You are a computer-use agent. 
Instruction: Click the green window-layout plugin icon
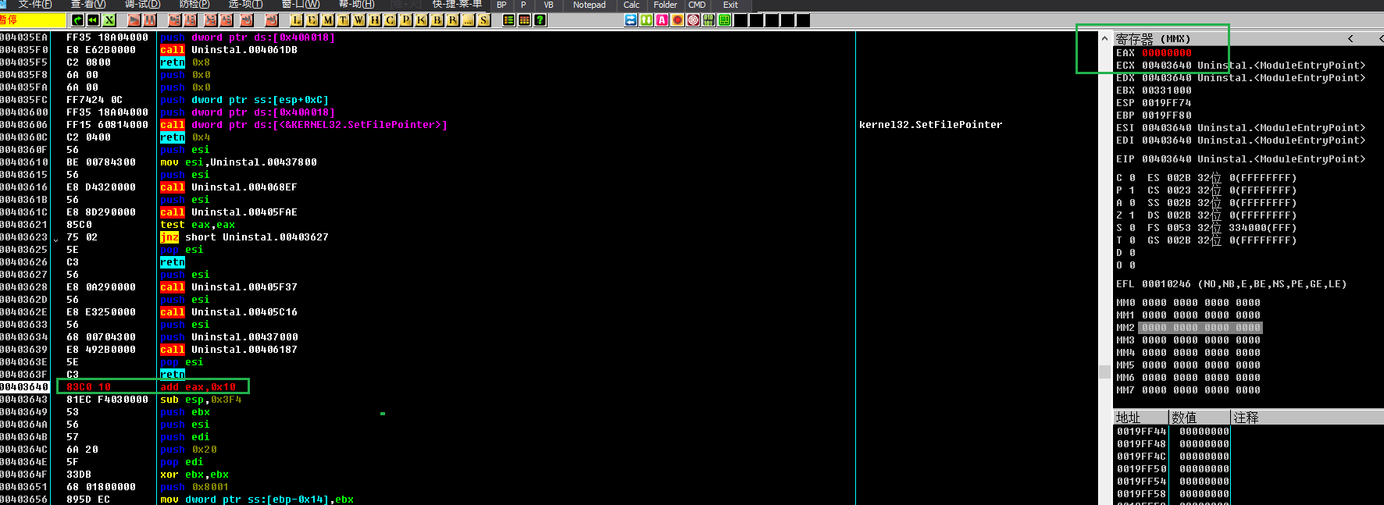tap(725, 20)
